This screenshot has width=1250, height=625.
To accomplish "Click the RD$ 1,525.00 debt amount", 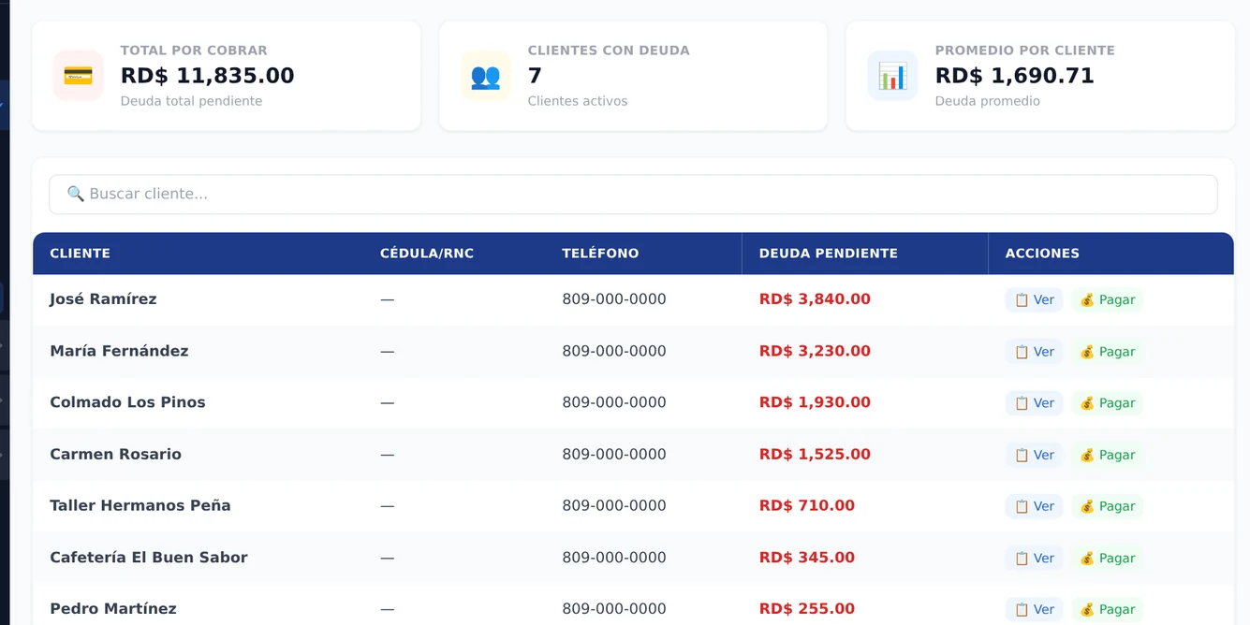I will 815,454.
